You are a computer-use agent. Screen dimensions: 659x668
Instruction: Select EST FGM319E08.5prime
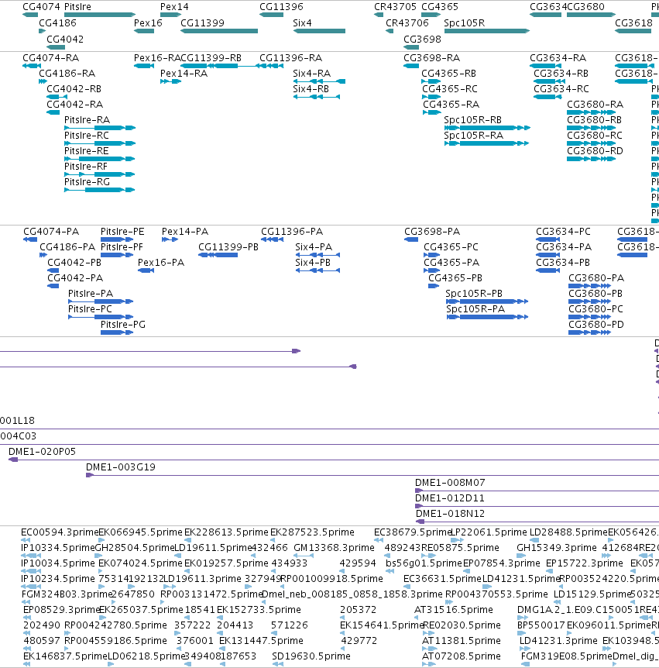[x=525, y=664]
